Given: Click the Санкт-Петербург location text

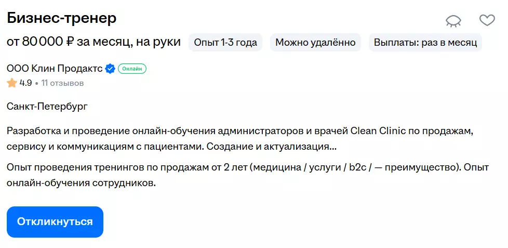Looking at the screenshot, I should (x=47, y=107).
